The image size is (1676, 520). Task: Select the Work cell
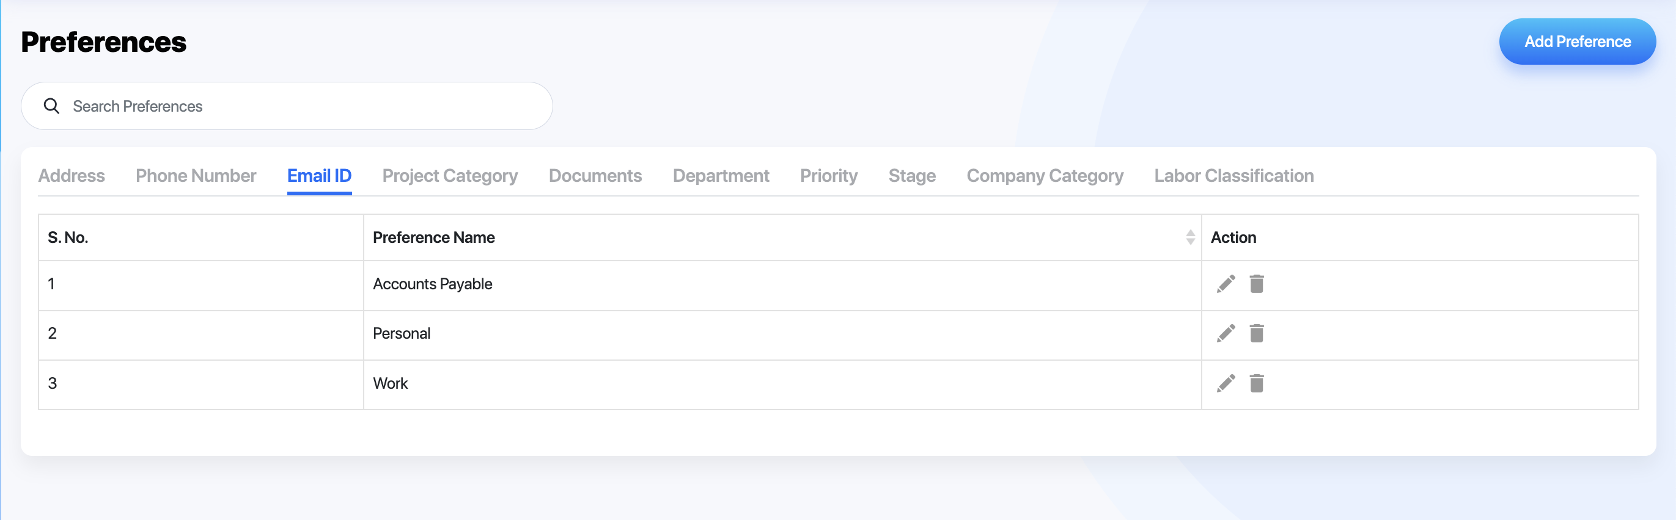coord(782,384)
